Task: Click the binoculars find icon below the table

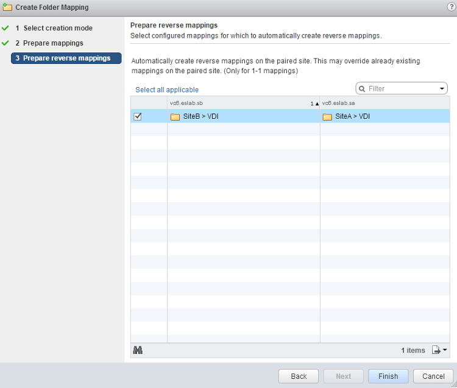Action: [x=138, y=350]
